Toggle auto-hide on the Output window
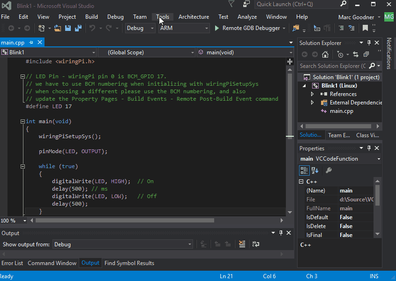This screenshot has height=281, width=396. 280,233
